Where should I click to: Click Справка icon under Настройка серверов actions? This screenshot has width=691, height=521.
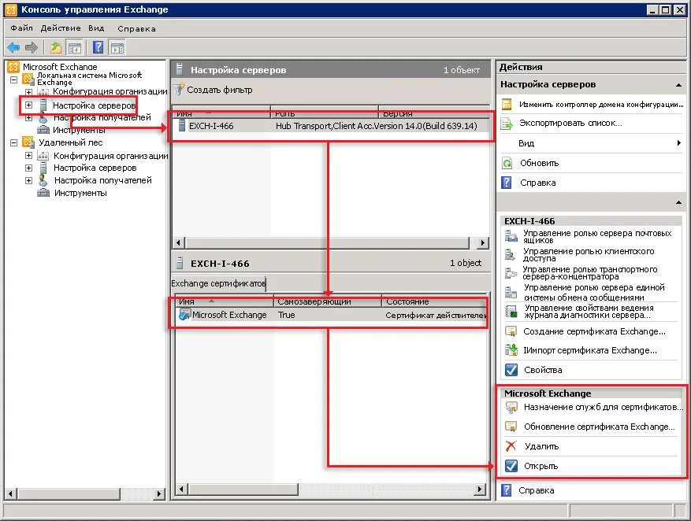[507, 183]
